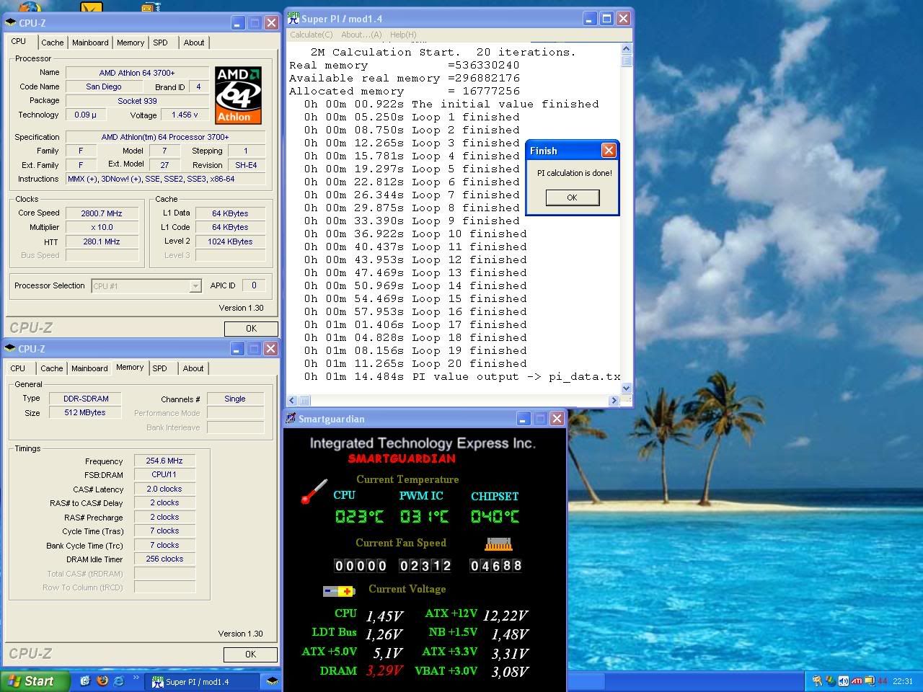
Task: Click the Super PI title bar icon
Action: pos(293,18)
